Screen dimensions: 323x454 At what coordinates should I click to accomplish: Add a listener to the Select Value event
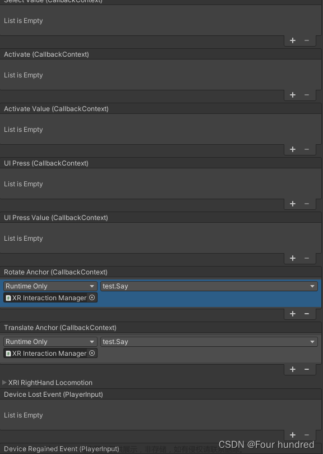pyautogui.click(x=292, y=40)
